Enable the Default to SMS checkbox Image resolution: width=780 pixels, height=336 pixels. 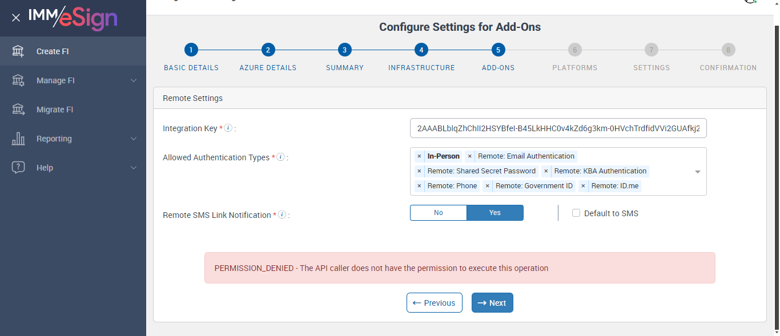click(x=576, y=213)
